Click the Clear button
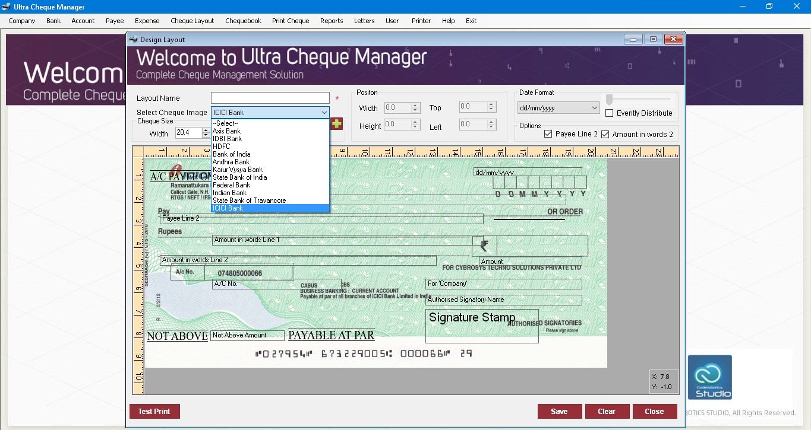Viewport: 811px width, 430px height. coord(607,412)
